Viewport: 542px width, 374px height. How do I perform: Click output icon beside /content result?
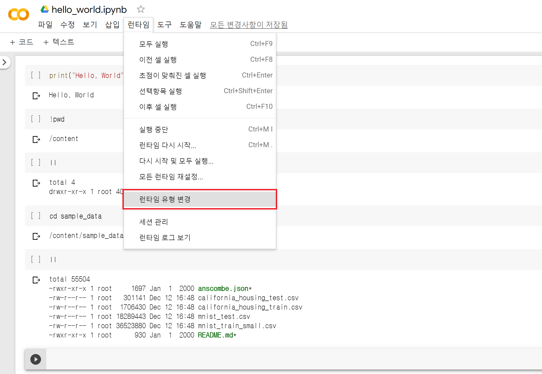point(36,139)
